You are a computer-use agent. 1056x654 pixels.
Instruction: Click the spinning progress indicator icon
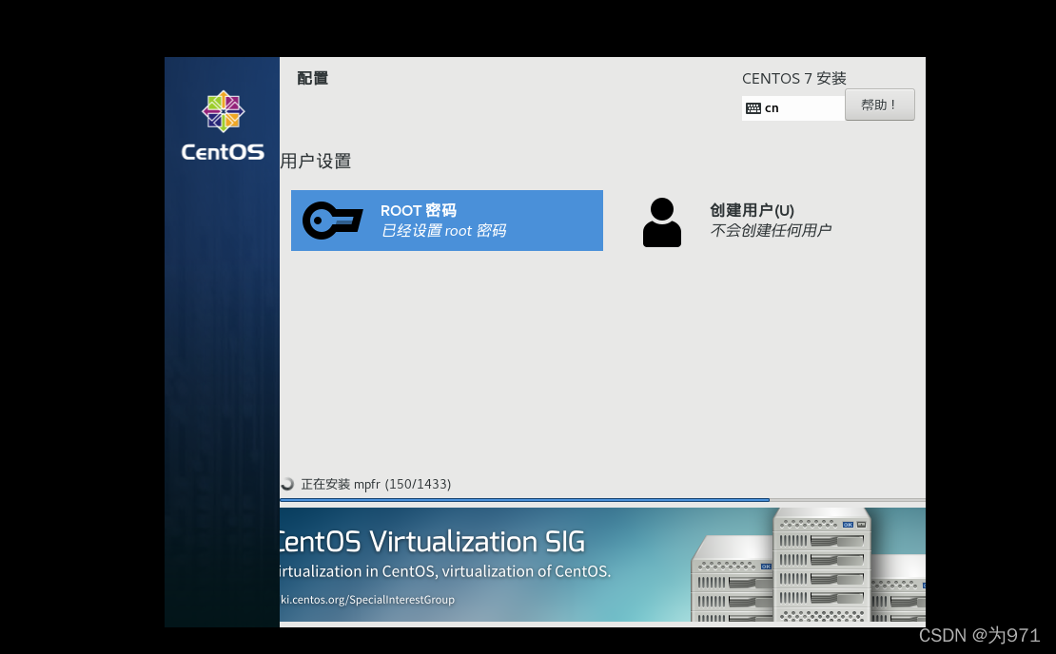[287, 484]
